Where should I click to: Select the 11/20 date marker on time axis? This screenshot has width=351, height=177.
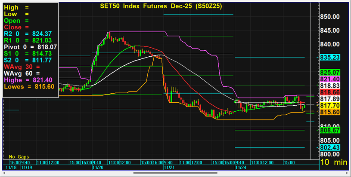(96, 168)
